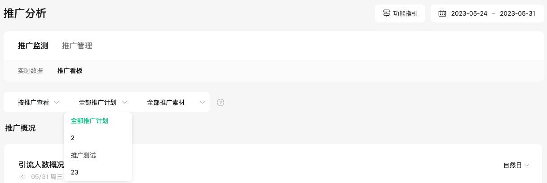Switch to the 推广监测 tab
The width and height of the screenshot is (547, 183).
[33, 46]
